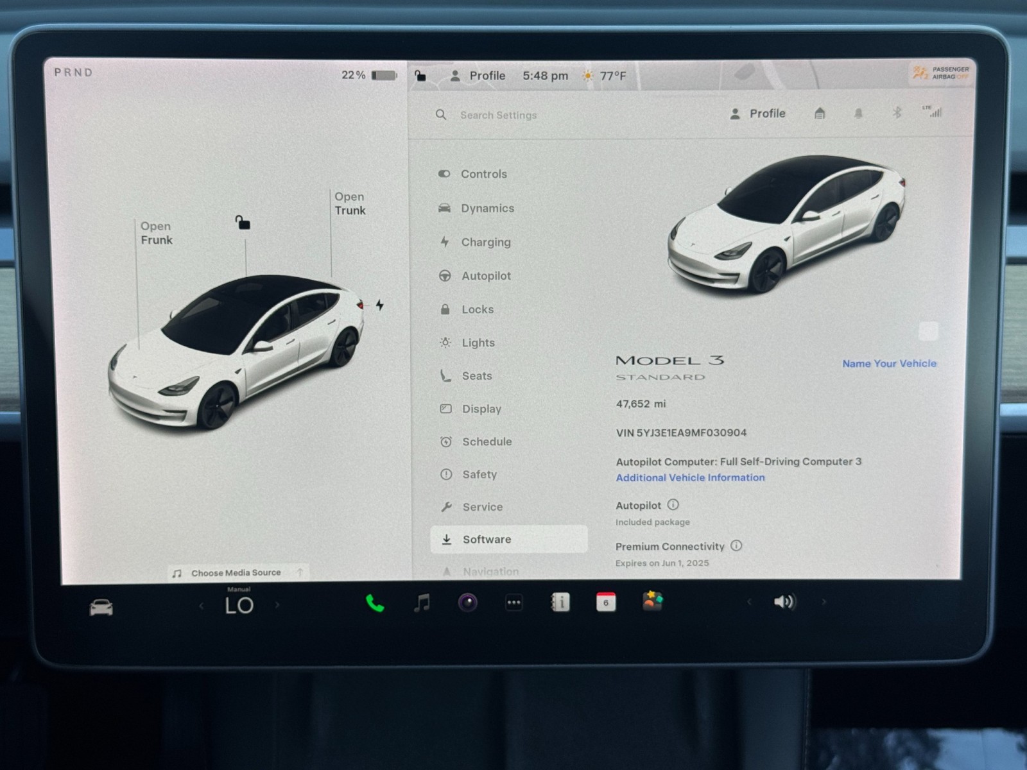
Task: Expand media player with up arrow
Action: tap(300, 572)
